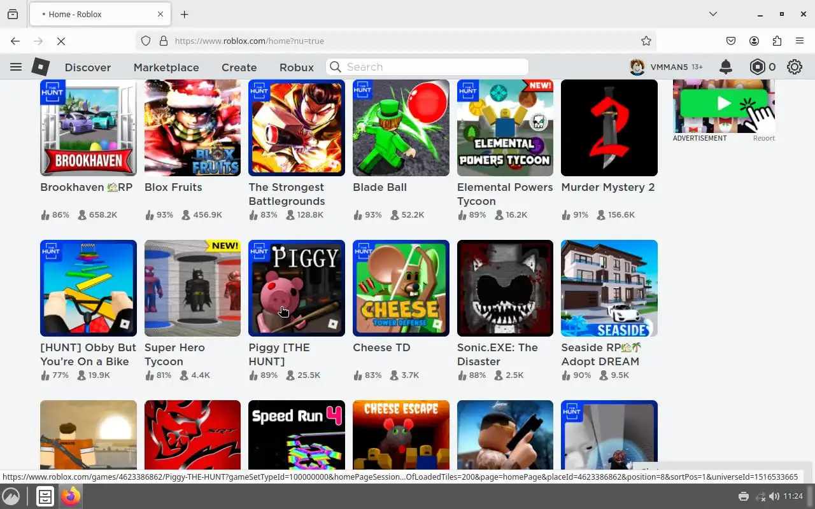The image size is (815, 509).
Task: Open the Robux balance icon
Action: [757, 67]
